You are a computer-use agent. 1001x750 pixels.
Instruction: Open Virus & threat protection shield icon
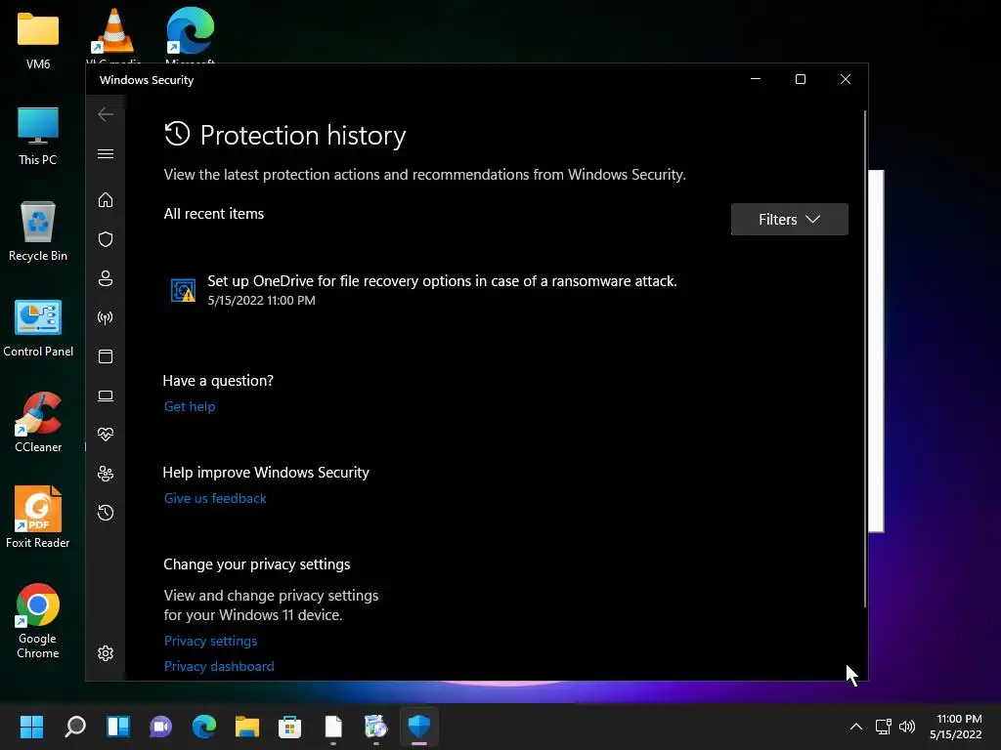[106, 239]
